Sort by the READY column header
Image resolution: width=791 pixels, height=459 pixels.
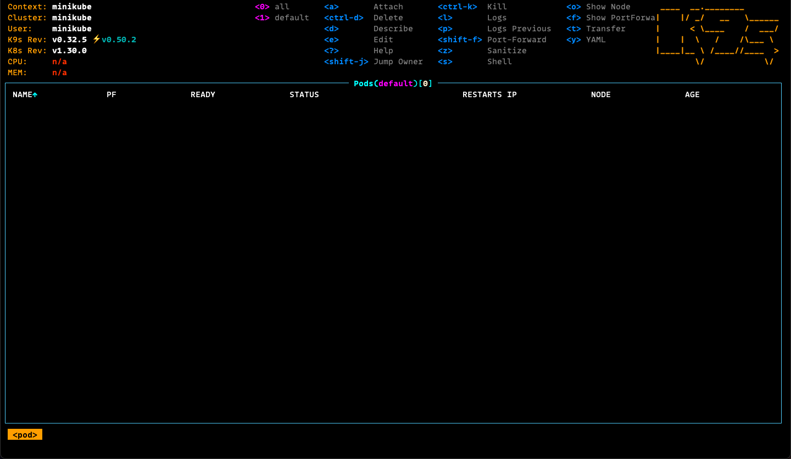(203, 94)
